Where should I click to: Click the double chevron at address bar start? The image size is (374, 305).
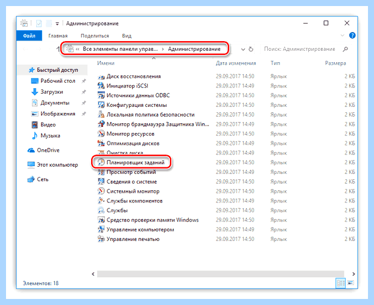(x=78, y=49)
